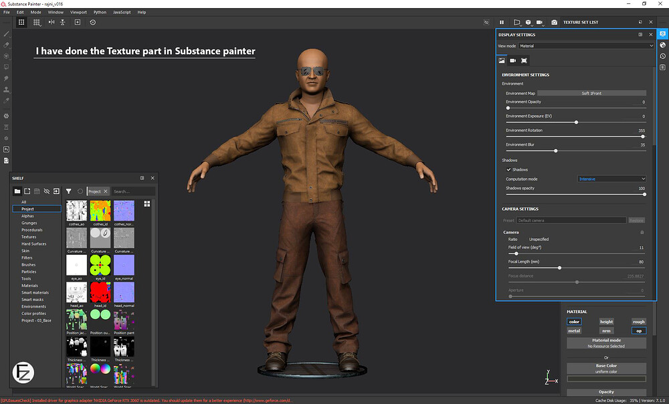Open the Python menu
The width and height of the screenshot is (669, 404).
click(100, 12)
